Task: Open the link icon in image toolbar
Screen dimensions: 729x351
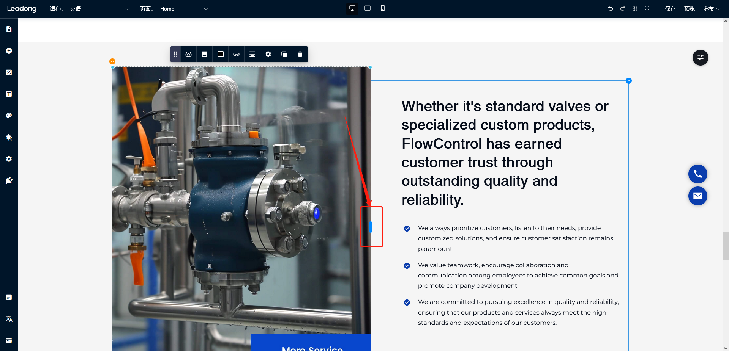Action: pyautogui.click(x=236, y=54)
